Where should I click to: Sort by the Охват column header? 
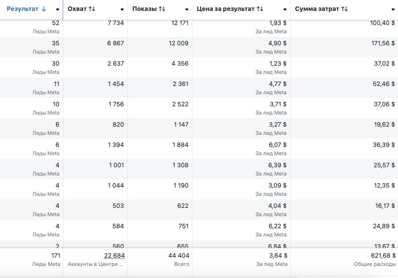(77, 9)
